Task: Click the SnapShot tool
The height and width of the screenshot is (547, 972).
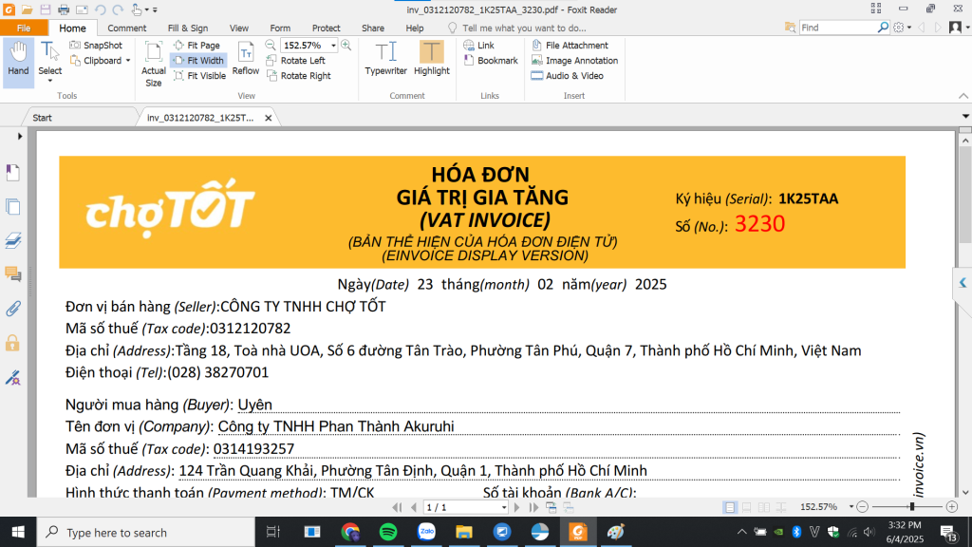Action: pyautogui.click(x=96, y=46)
